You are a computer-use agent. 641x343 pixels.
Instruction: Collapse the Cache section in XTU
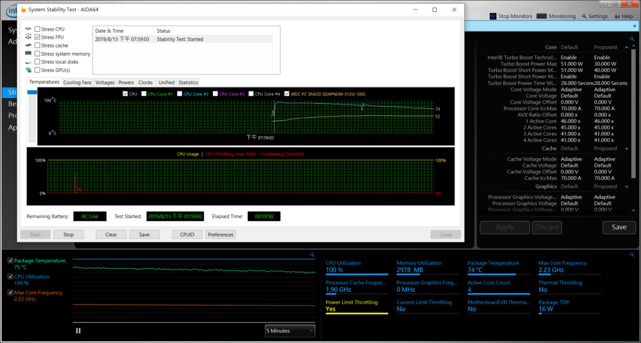click(x=627, y=149)
